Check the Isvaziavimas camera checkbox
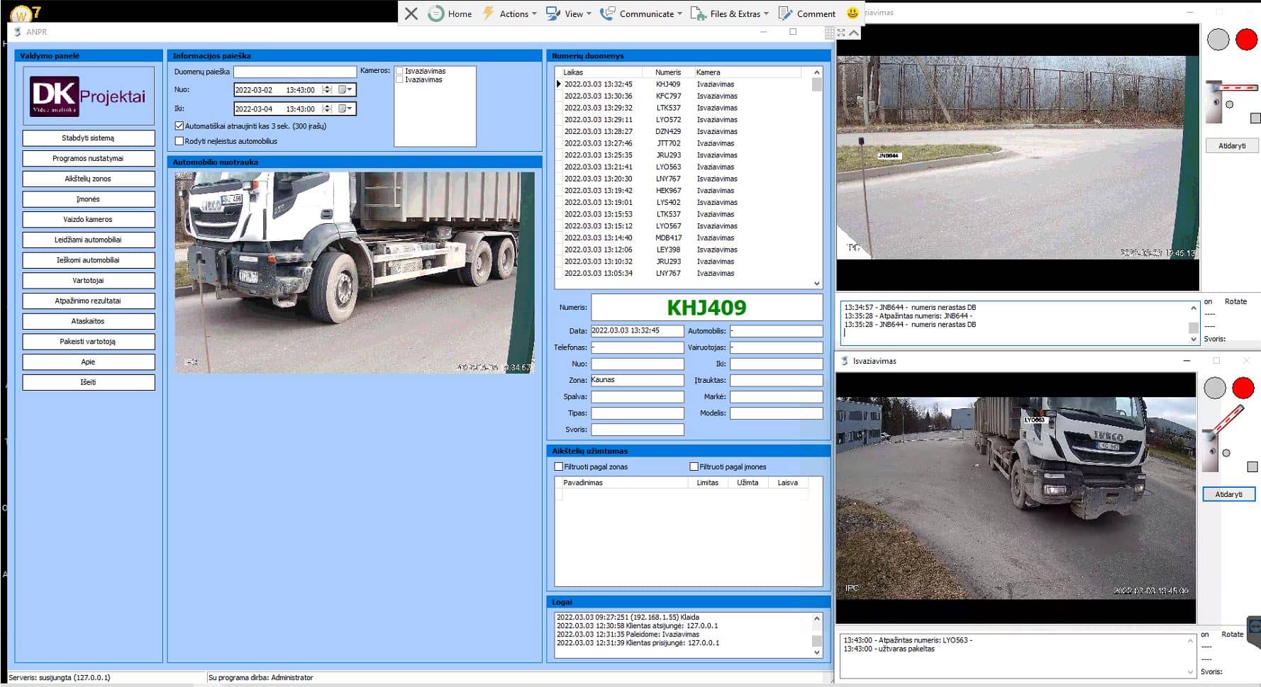This screenshot has height=687, width=1261. click(400, 71)
